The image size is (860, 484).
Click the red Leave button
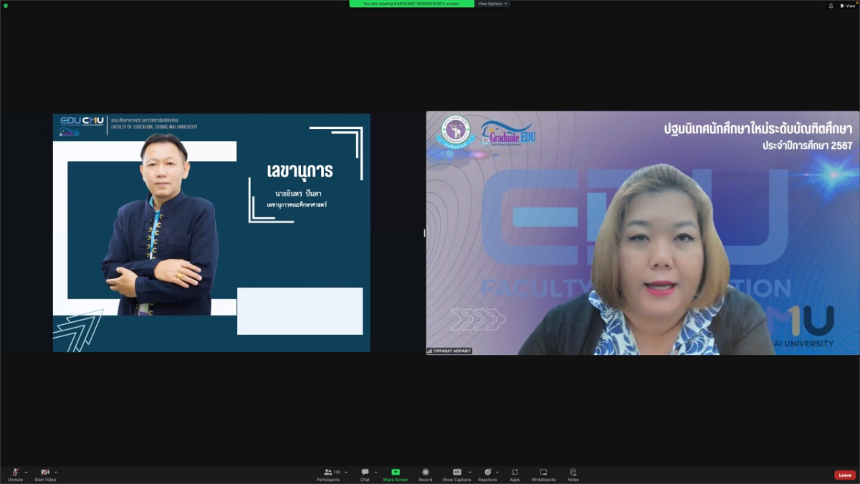(x=845, y=475)
